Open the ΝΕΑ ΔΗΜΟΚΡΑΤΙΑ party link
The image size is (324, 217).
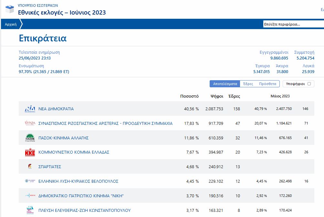click(x=56, y=109)
